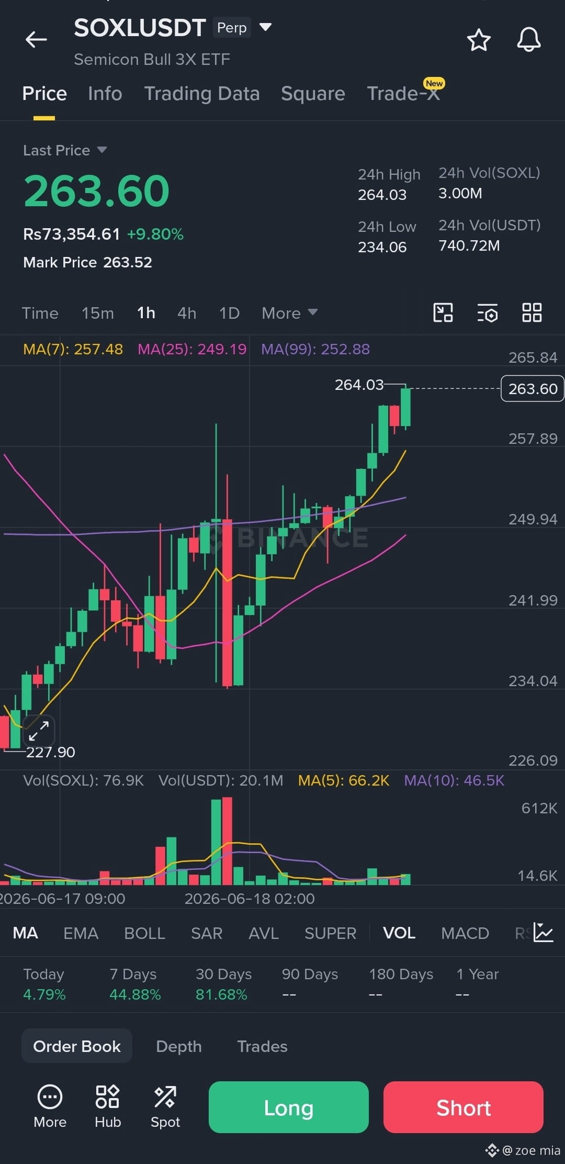Open chart settings icon
This screenshot has width=565, height=1164.
pos(488,313)
